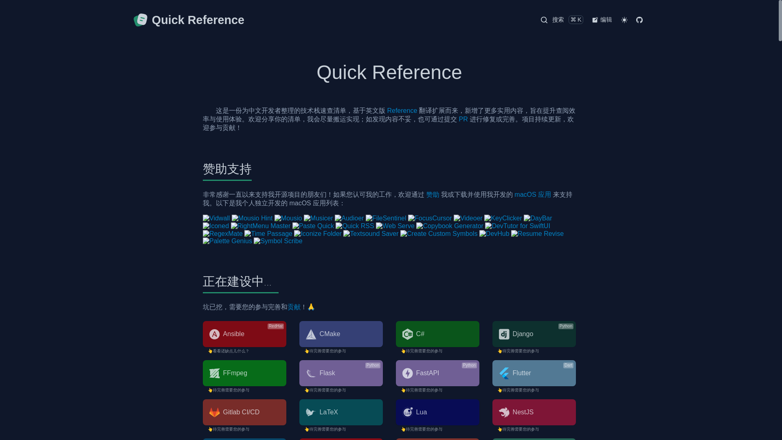Click the Gitlab fox icon
Screen dimensions: 782x440
[215, 413]
